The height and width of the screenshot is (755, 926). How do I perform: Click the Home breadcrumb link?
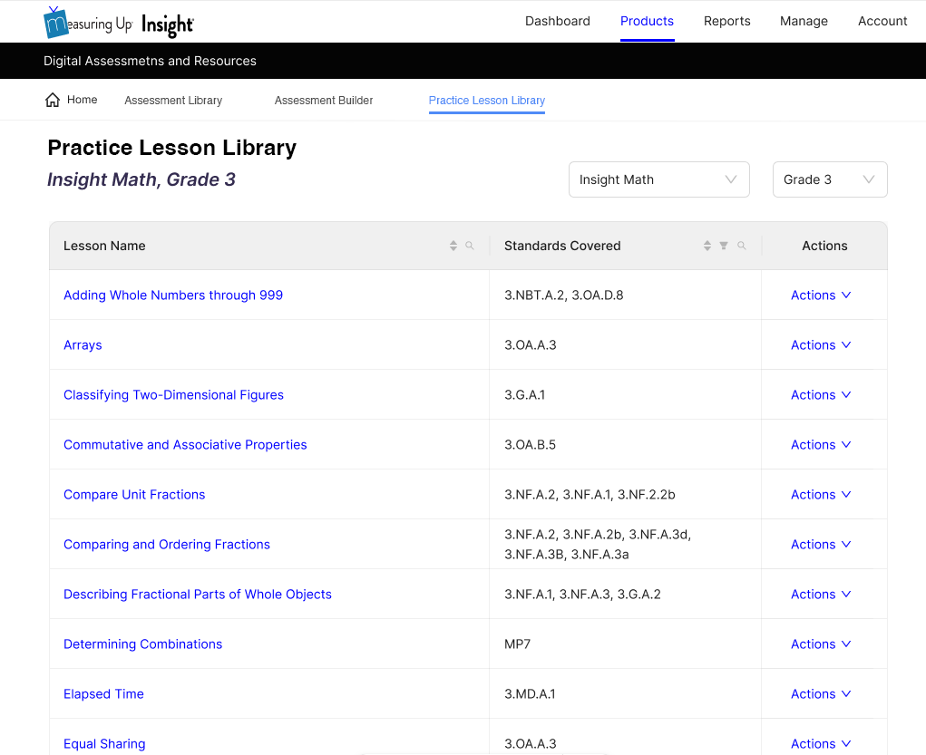pyautogui.click(x=83, y=100)
